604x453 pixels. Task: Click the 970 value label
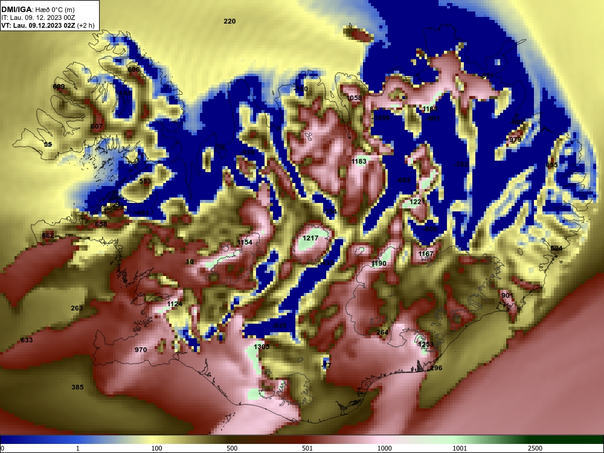pos(141,350)
